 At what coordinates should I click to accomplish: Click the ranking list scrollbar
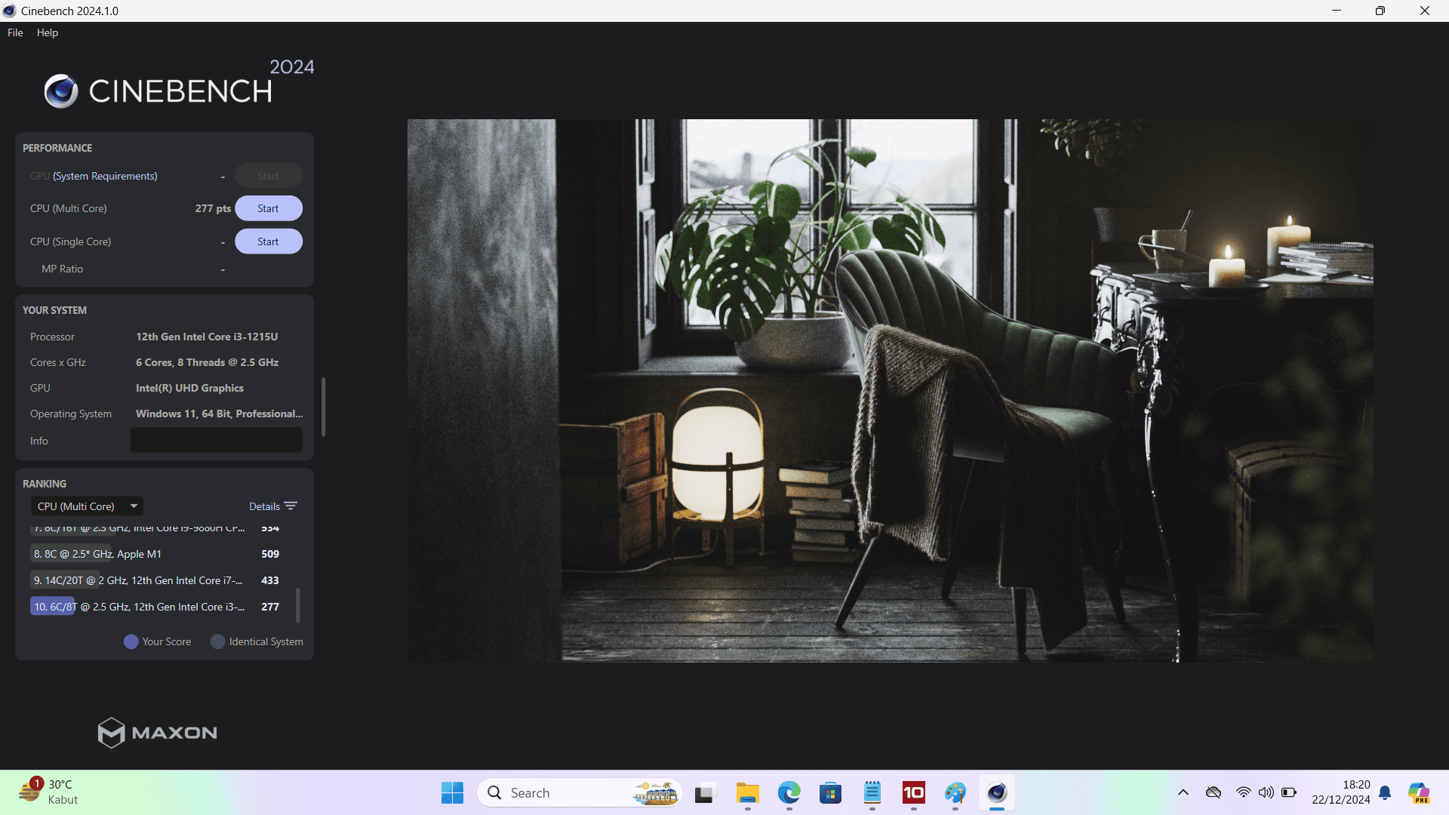pyautogui.click(x=298, y=605)
